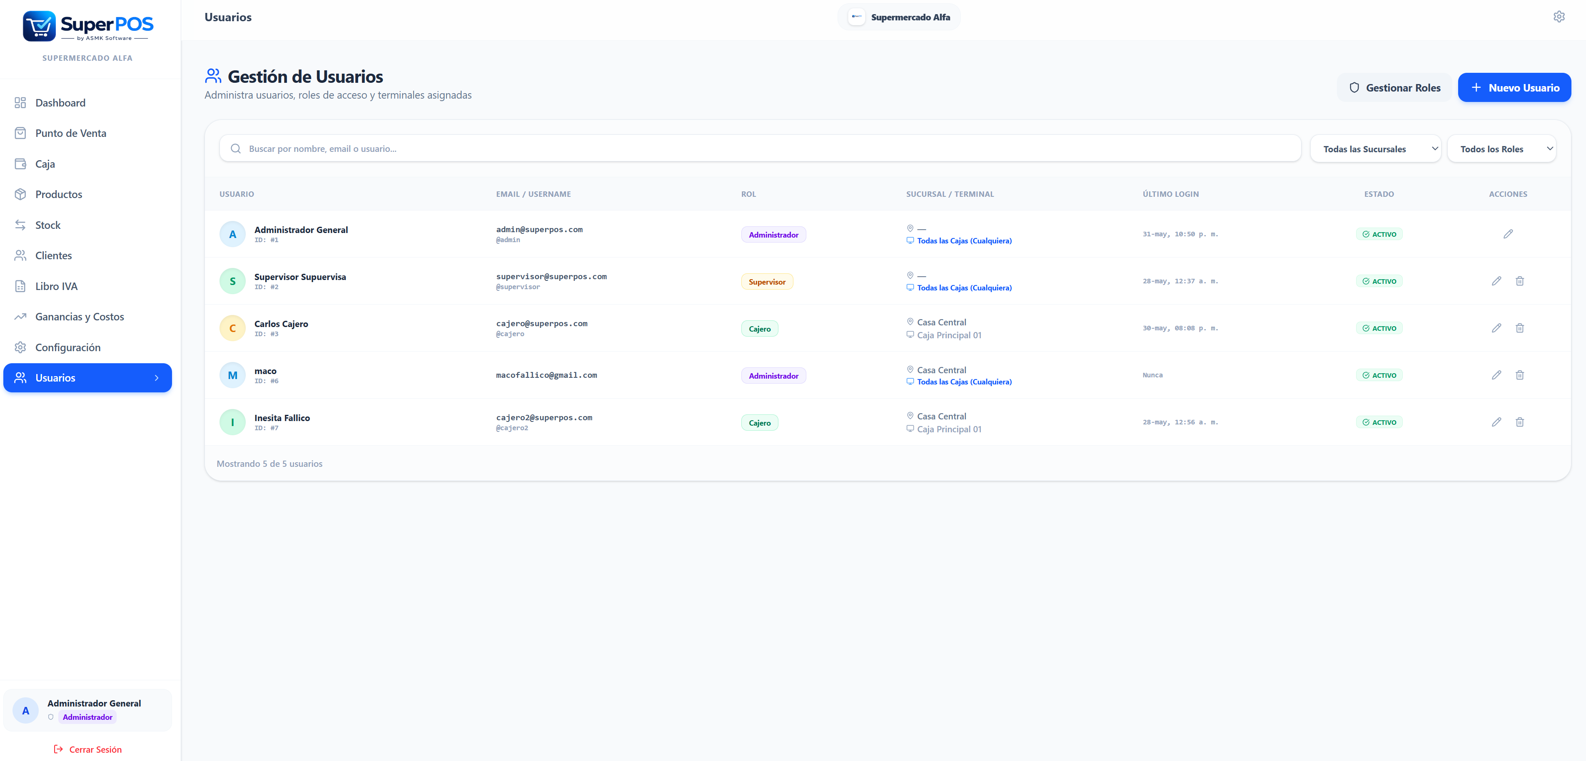Click Cajero role badge for Carlos Cajero

[x=760, y=329]
